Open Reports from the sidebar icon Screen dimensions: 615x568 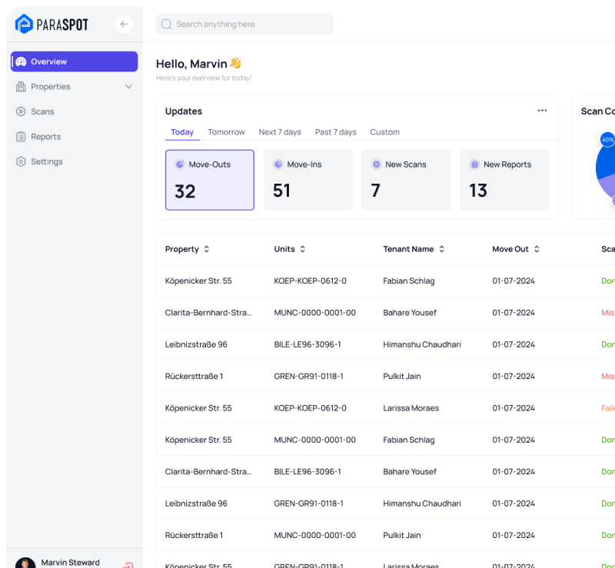pyautogui.click(x=21, y=137)
